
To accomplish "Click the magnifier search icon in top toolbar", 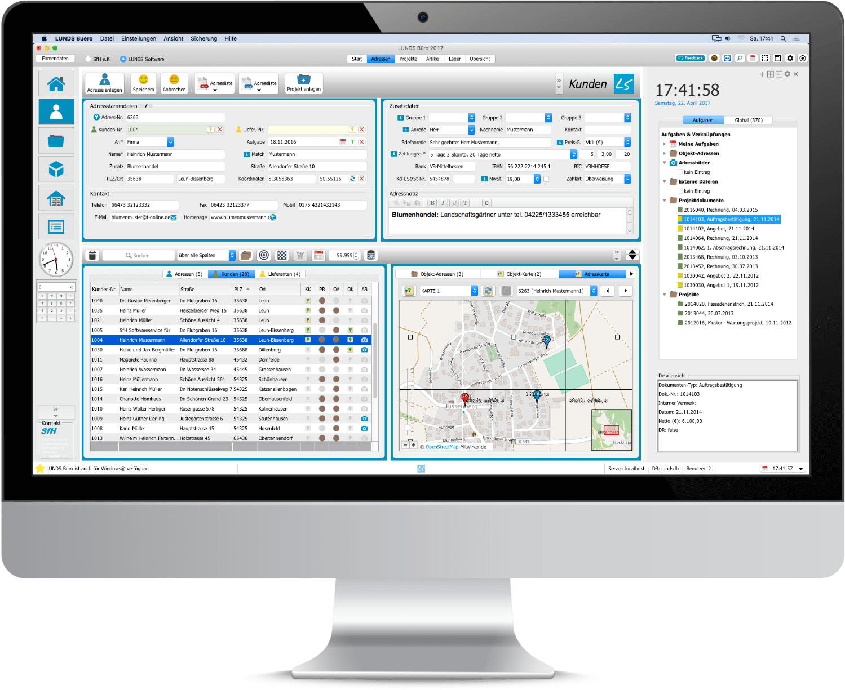I will 740,58.
